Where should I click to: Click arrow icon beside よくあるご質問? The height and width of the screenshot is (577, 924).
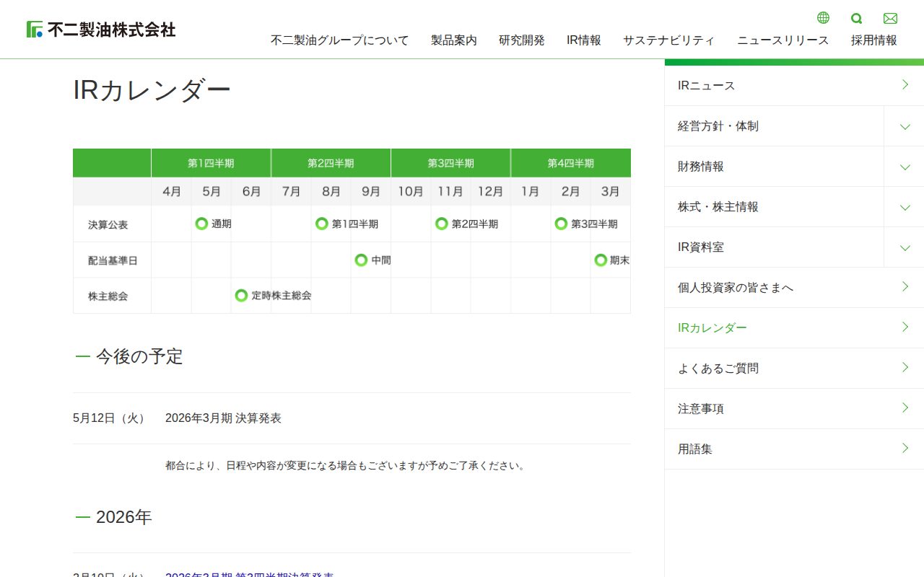905,368
